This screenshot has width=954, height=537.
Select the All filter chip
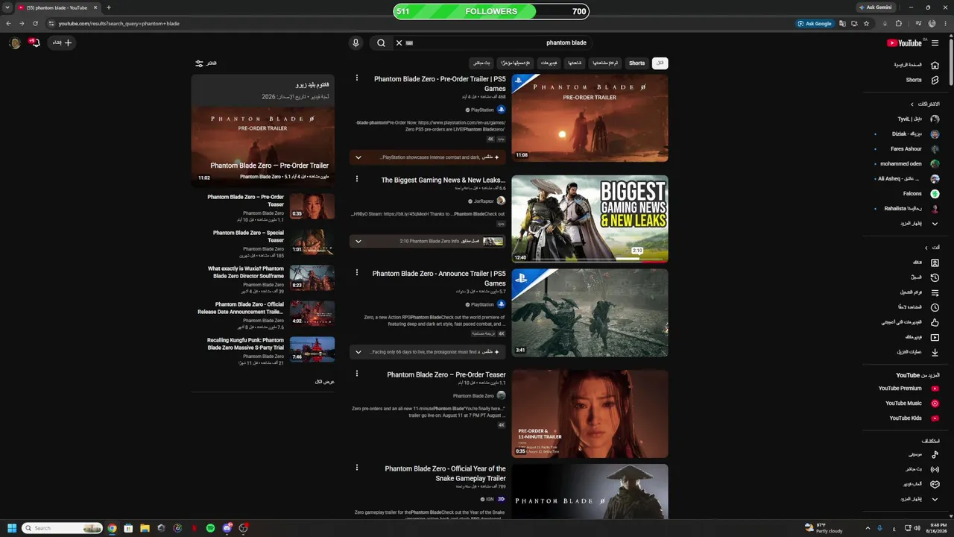[660, 63]
